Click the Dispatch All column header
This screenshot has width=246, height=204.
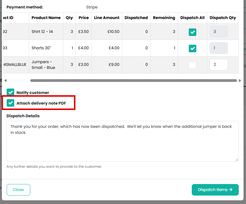192,18
